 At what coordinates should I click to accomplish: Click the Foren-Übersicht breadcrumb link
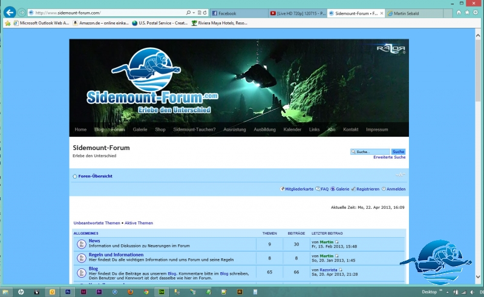95,176
